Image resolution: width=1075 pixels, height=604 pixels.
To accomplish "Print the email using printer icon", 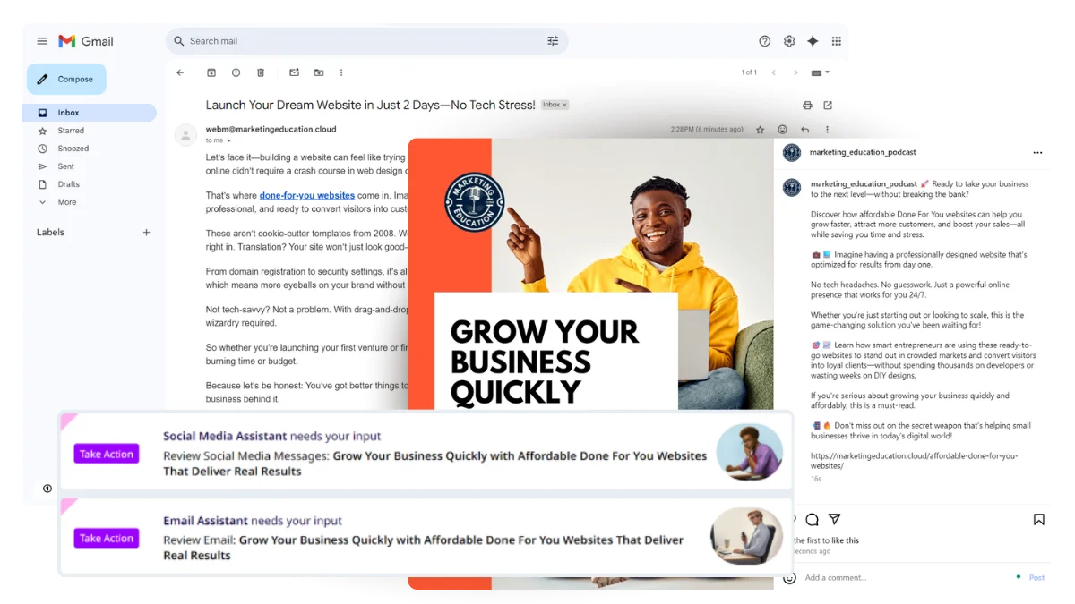I will (807, 105).
